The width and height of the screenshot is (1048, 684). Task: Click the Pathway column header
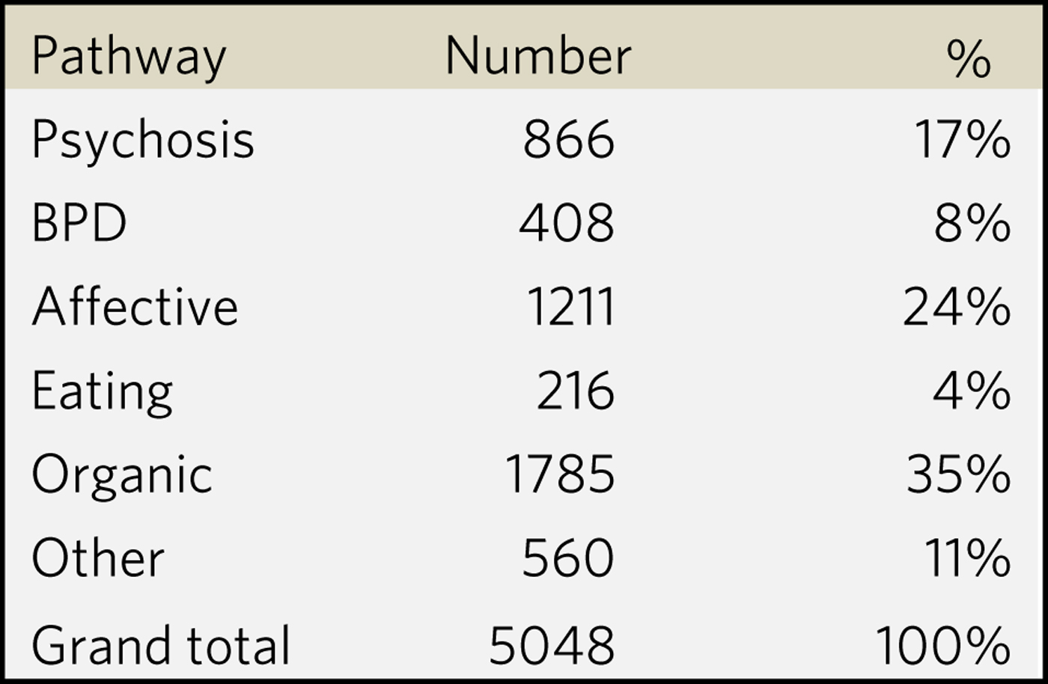pos(129,57)
